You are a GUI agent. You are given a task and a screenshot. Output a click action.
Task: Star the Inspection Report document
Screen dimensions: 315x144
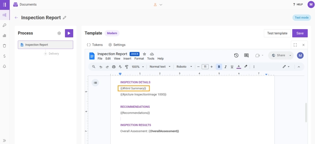[x=145, y=54]
